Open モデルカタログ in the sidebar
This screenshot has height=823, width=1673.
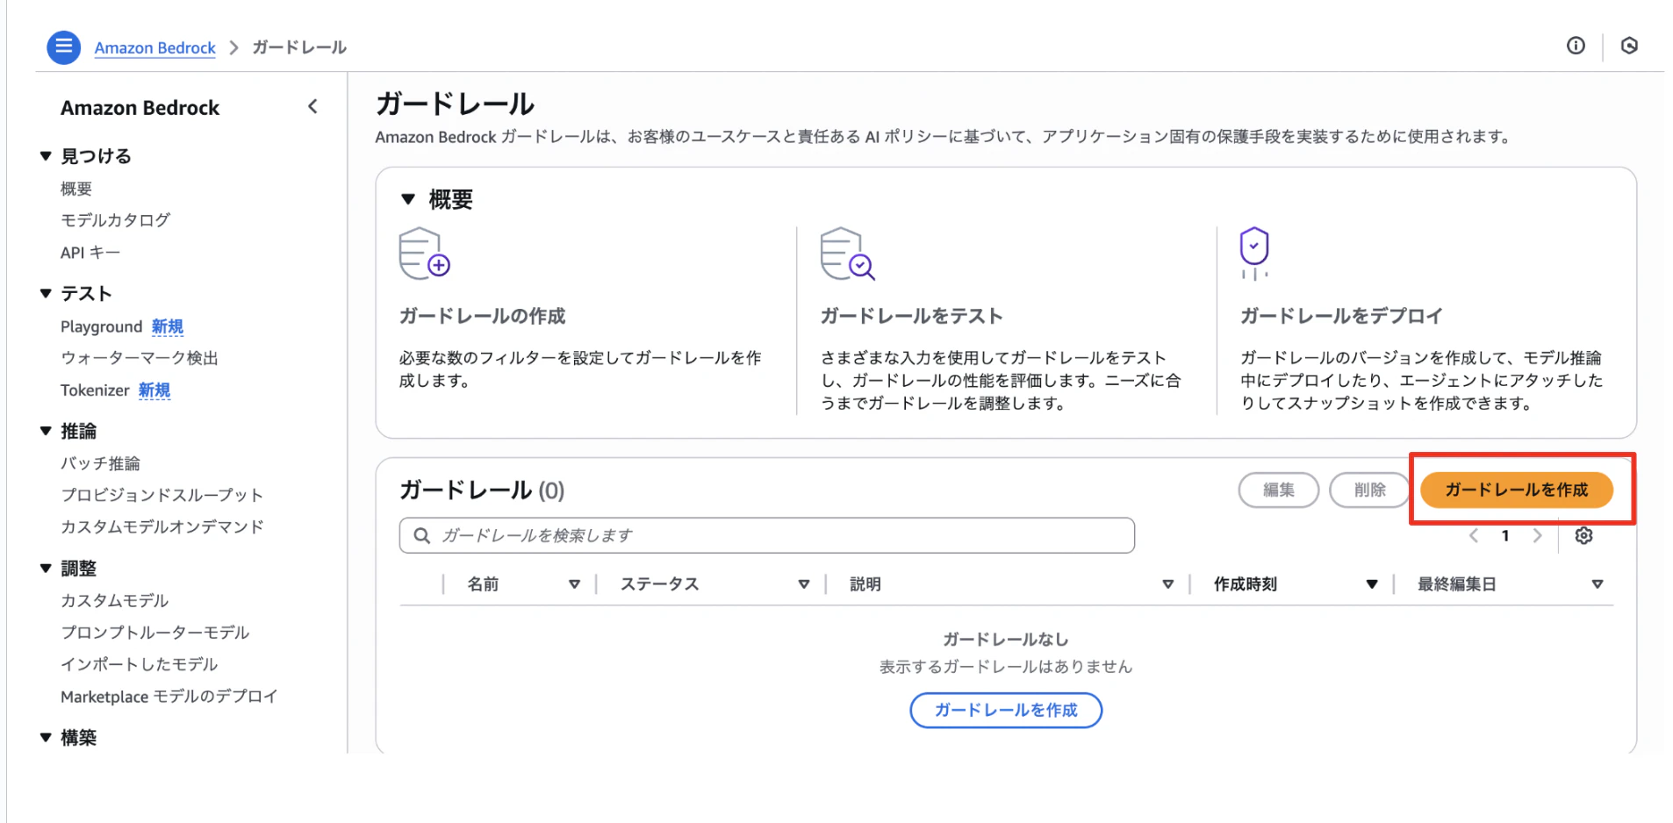click(115, 220)
